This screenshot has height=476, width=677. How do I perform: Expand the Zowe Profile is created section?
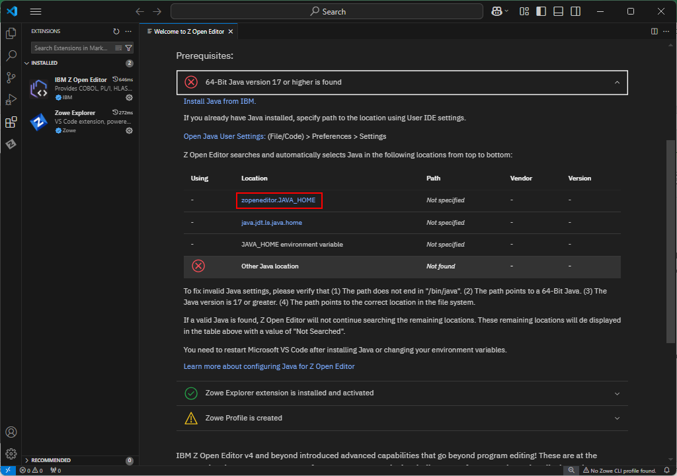coord(617,418)
